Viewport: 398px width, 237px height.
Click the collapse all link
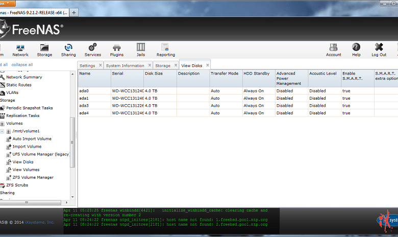pyautogui.click(x=22, y=64)
